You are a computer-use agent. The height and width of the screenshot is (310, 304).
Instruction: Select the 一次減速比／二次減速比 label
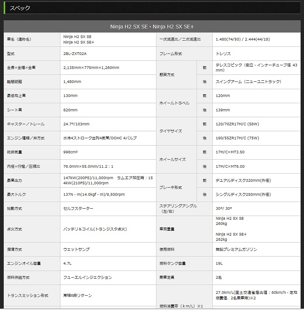[180, 39]
